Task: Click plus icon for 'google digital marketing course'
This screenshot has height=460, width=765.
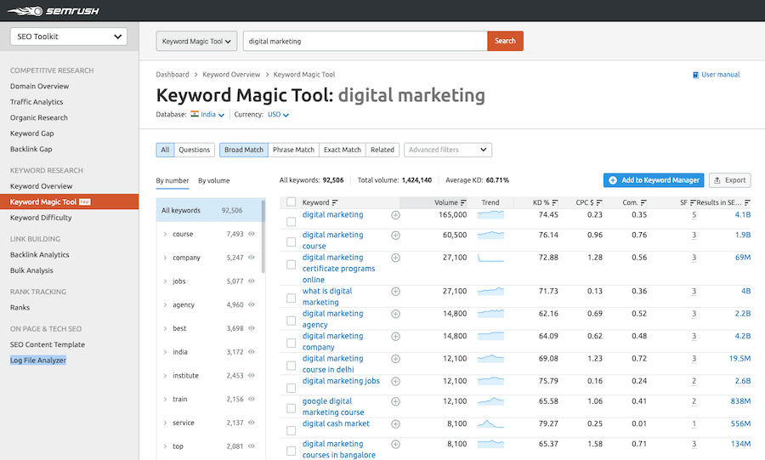Action: point(395,401)
